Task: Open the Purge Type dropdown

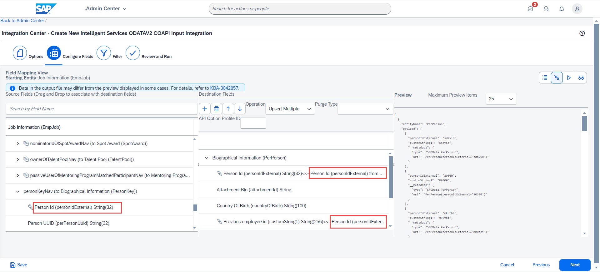Action: [x=365, y=109]
